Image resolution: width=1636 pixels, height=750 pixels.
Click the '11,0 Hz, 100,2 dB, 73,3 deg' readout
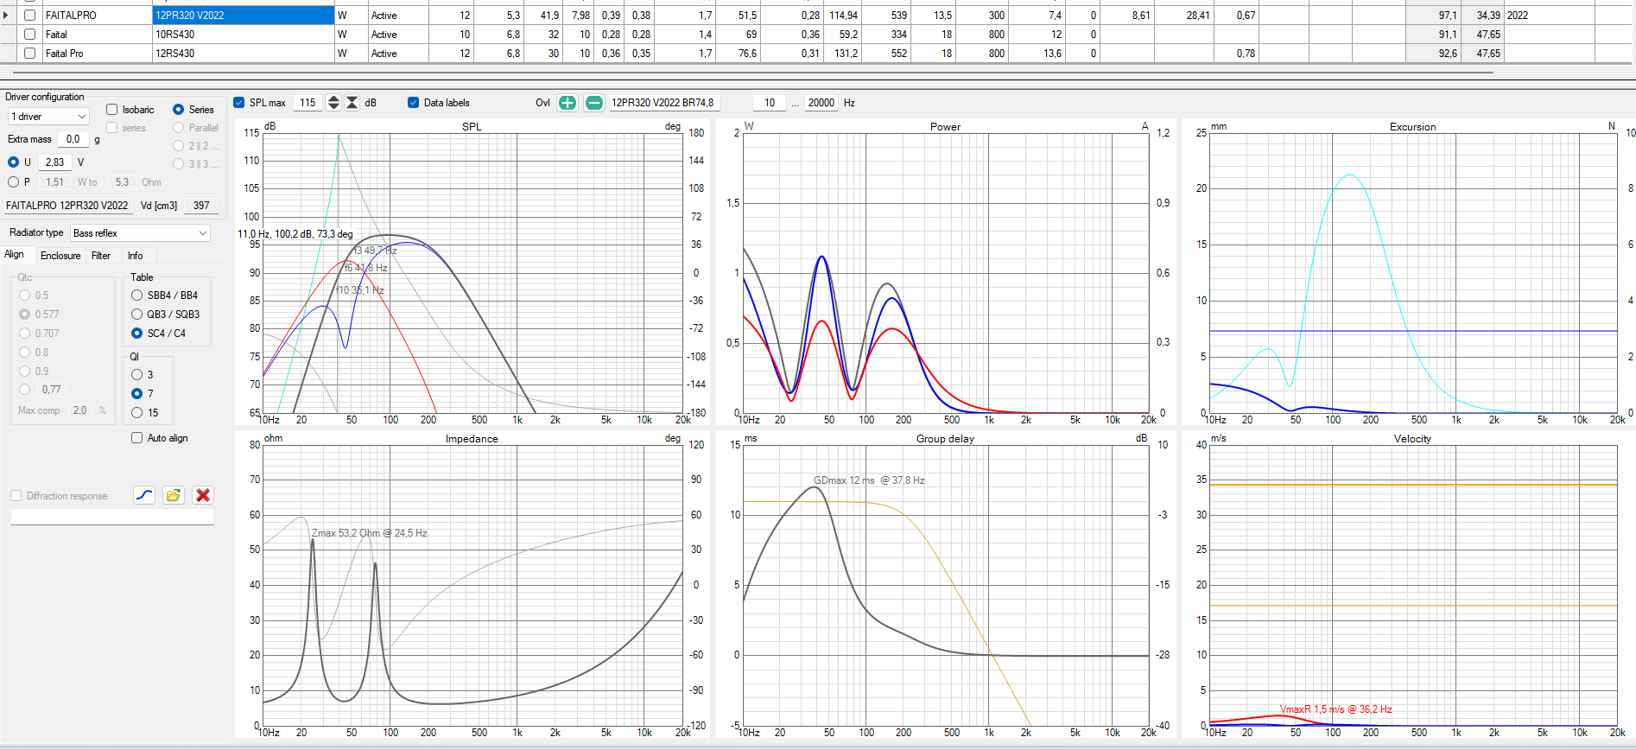pos(295,234)
